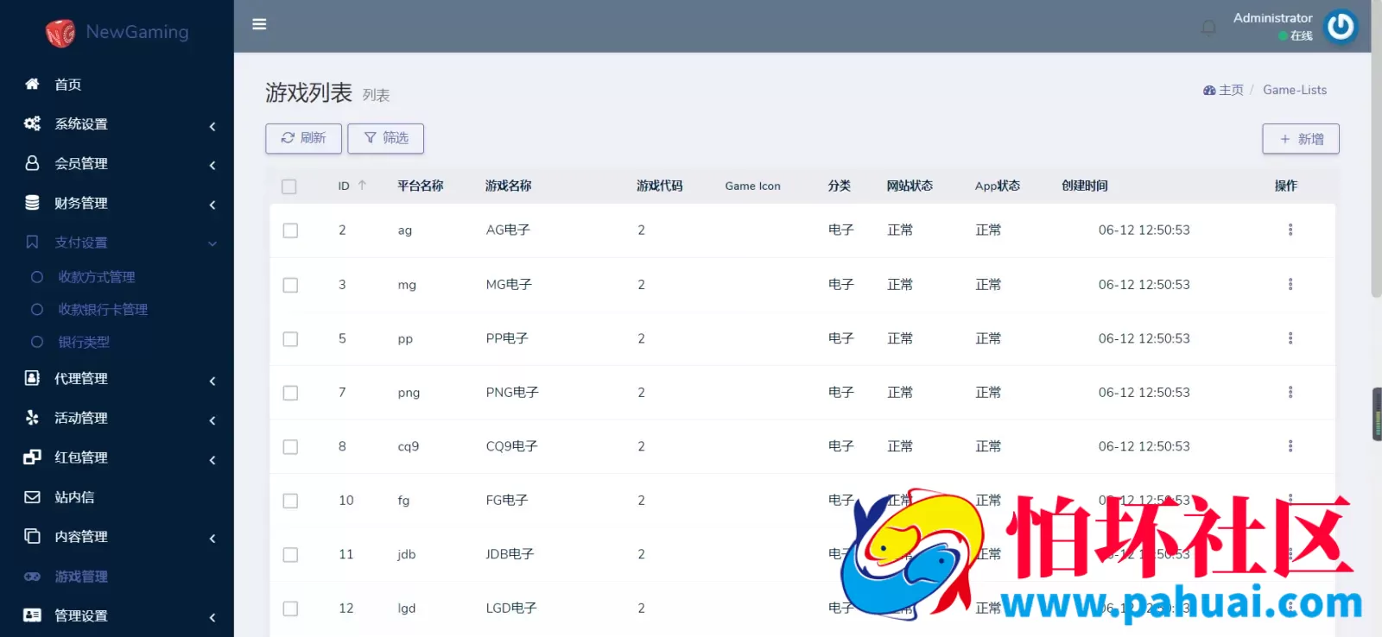The width and height of the screenshot is (1382, 637).
Task: Expand the 活动管理 menu chevron
Action: (x=212, y=420)
